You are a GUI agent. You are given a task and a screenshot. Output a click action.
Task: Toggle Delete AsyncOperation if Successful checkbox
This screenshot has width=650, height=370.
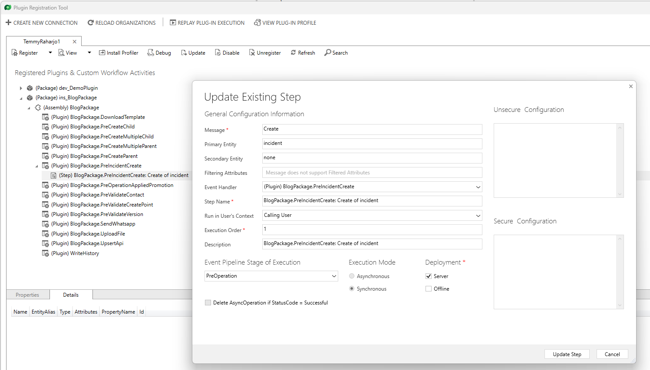click(x=208, y=303)
